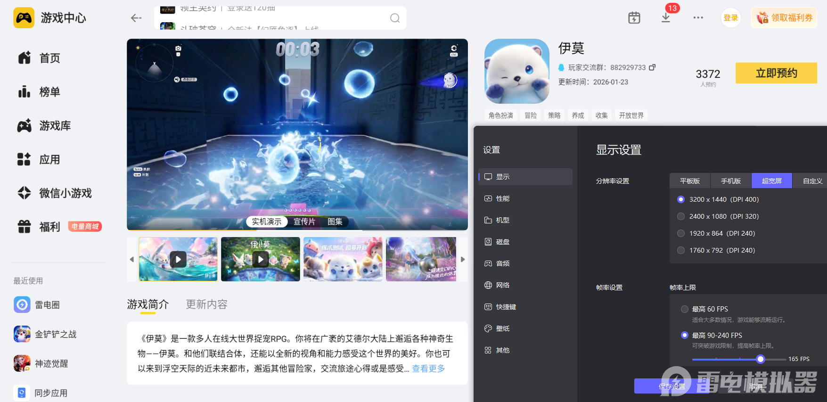Select 最高 60 FPS frame limit

[x=685, y=309]
